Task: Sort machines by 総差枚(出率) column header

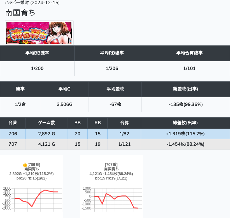Action: (x=185, y=123)
